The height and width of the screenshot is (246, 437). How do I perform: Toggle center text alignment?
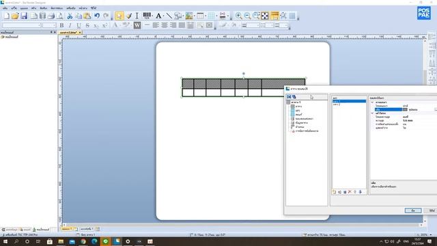pos(165,25)
